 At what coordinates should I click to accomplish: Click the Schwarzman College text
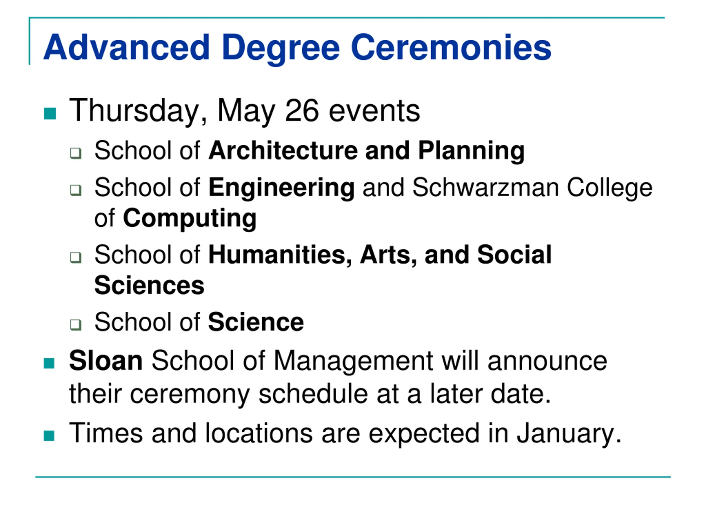click(532, 187)
